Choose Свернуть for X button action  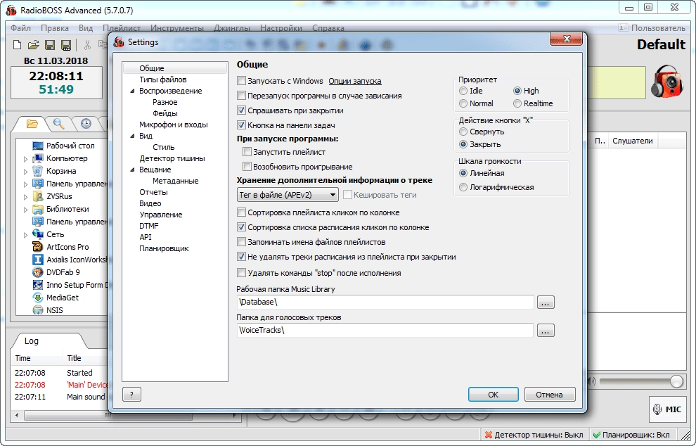click(463, 132)
